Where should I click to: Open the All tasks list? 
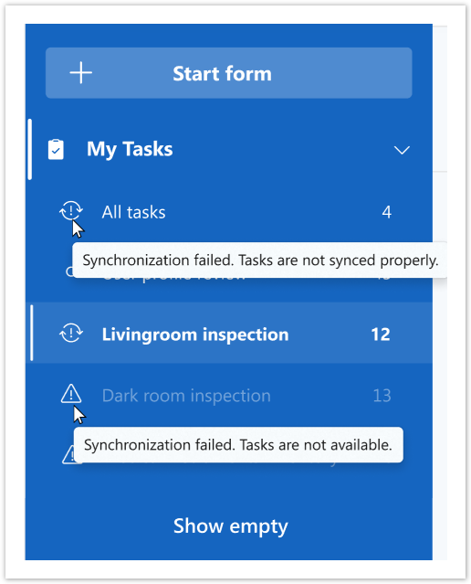pyautogui.click(x=229, y=212)
